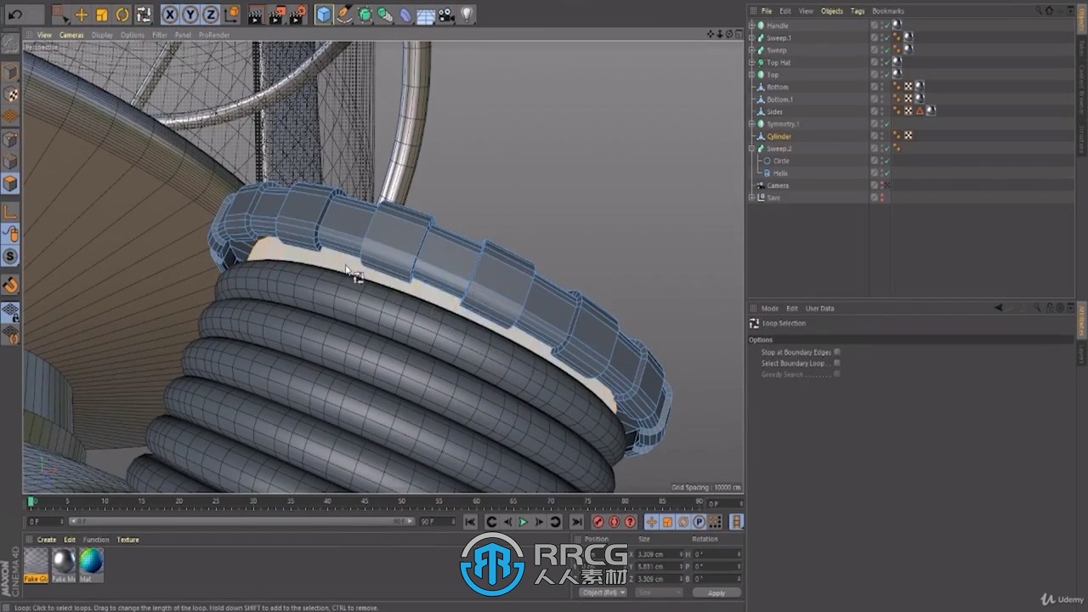Viewport: 1088px width, 612px height.
Task: Toggle the Parameter (P) keyframe icon
Action: click(699, 522)
